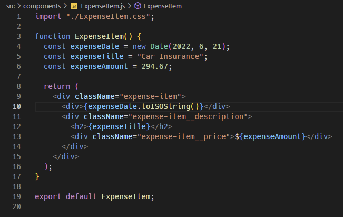Open the src breadcrumb segment
This screenshot has height=217, width=343.
(11, 6)
